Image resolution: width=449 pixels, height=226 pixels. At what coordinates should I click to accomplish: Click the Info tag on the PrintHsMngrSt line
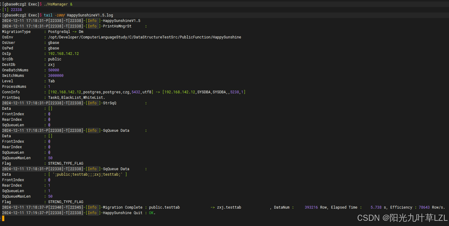[92, 26]
